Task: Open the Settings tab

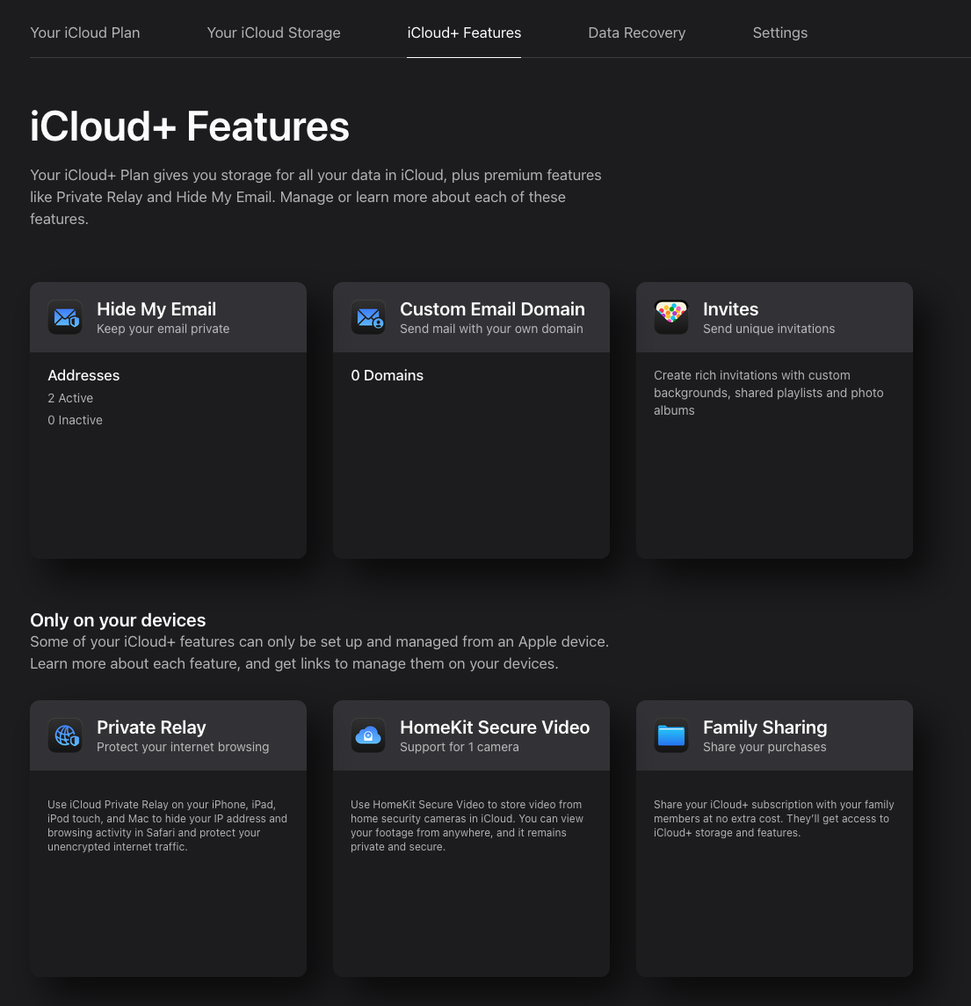Action: pyautogui.click(x=779, y=33)
